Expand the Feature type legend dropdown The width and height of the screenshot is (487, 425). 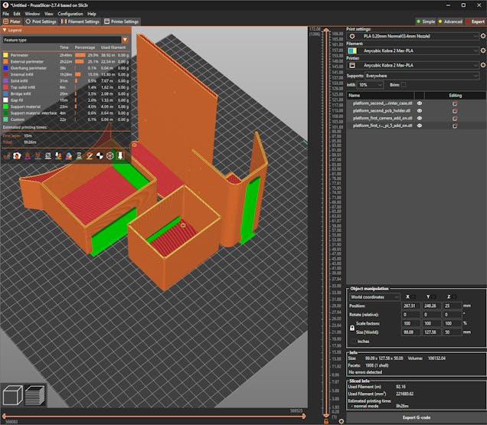126,39
